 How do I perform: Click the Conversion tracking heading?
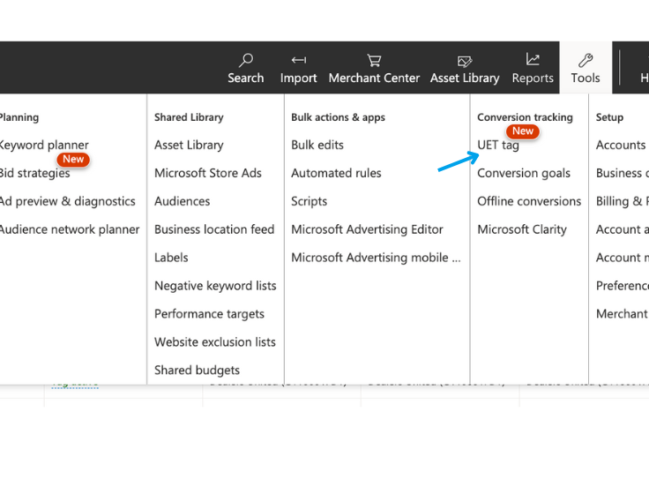[525, 117]
